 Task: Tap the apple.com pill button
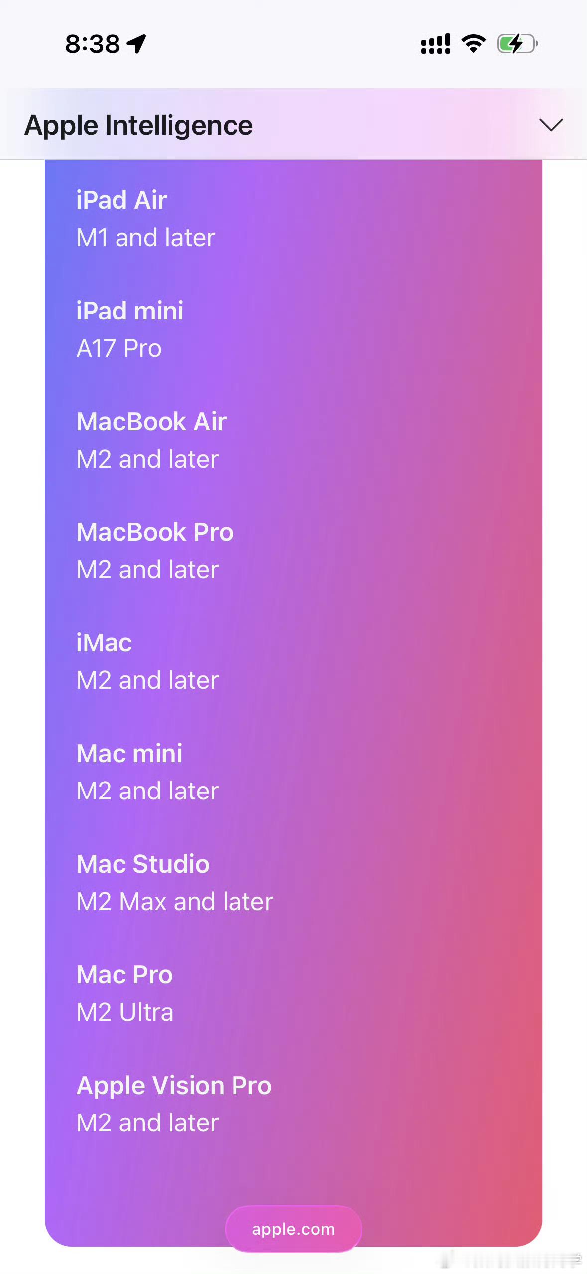pyautogui.click(x=293, y=1229)
